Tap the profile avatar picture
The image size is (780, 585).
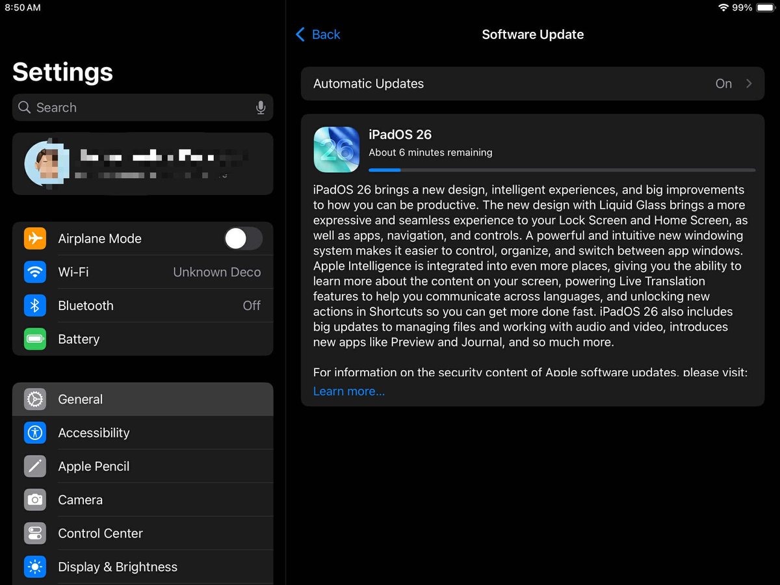(x=47, y=163)
